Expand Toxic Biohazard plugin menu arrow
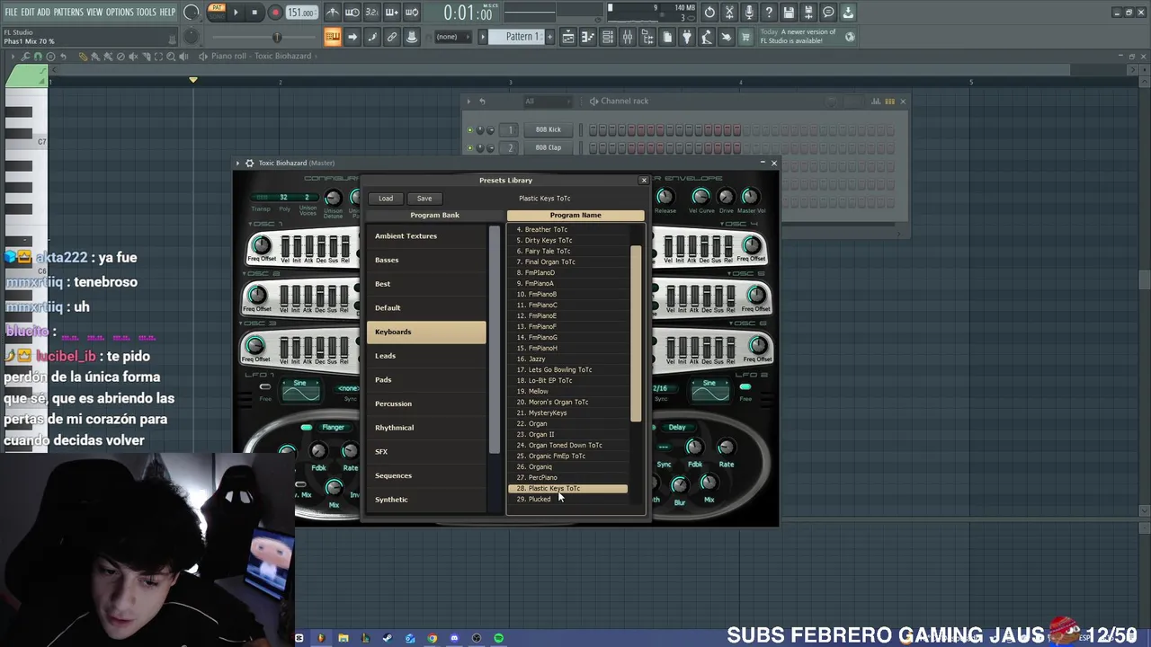This screenshot has width=1151, height=647. click(238, 163)
